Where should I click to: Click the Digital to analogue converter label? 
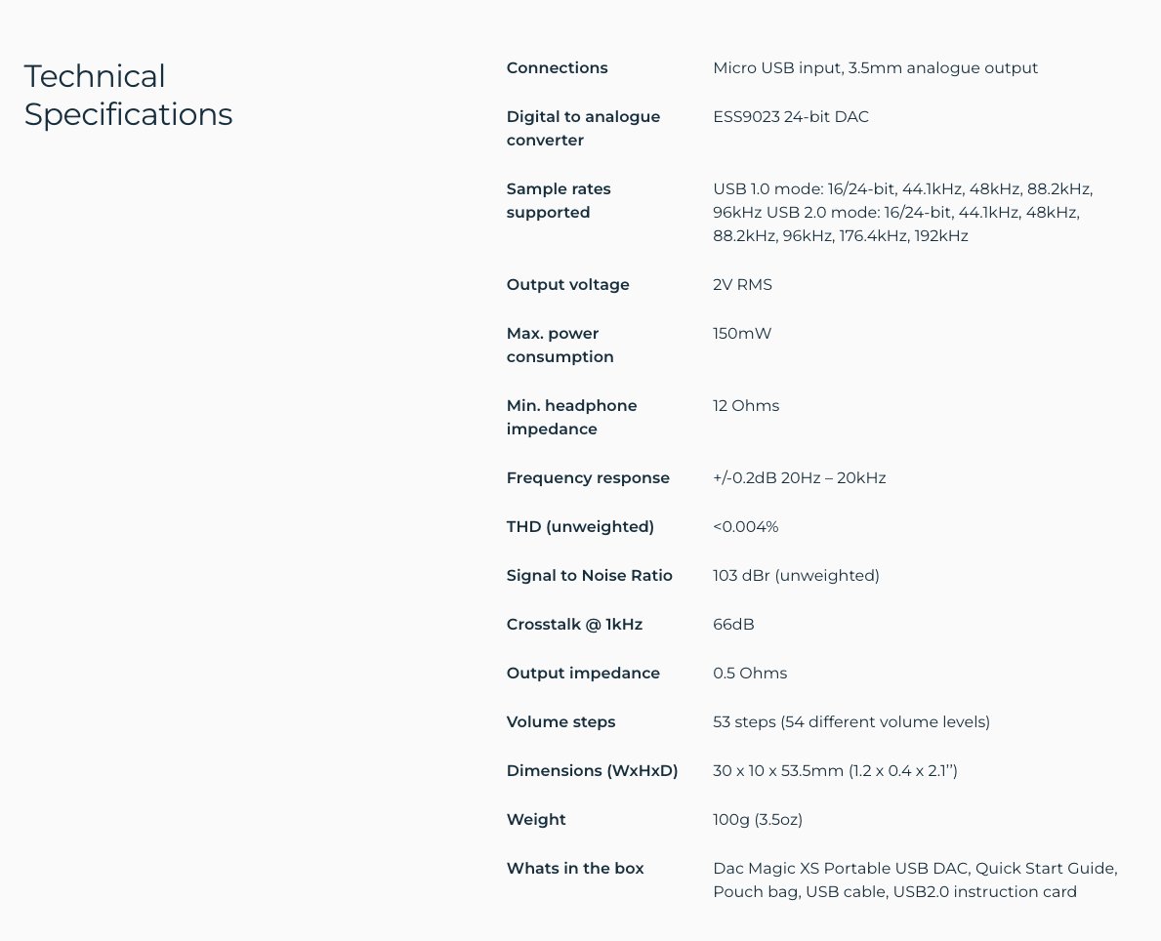coord(583,128)
